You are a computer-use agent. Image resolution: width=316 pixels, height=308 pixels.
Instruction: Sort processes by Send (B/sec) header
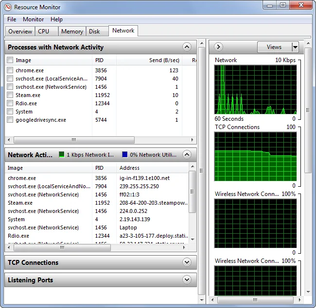tap(149, 60)
